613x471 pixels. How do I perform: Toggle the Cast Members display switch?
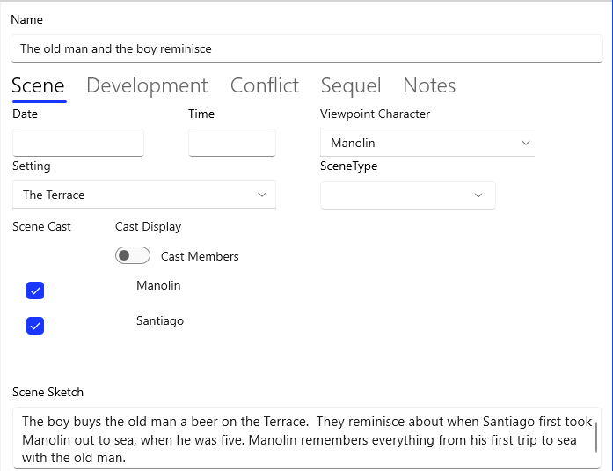(x=133, y=256)
